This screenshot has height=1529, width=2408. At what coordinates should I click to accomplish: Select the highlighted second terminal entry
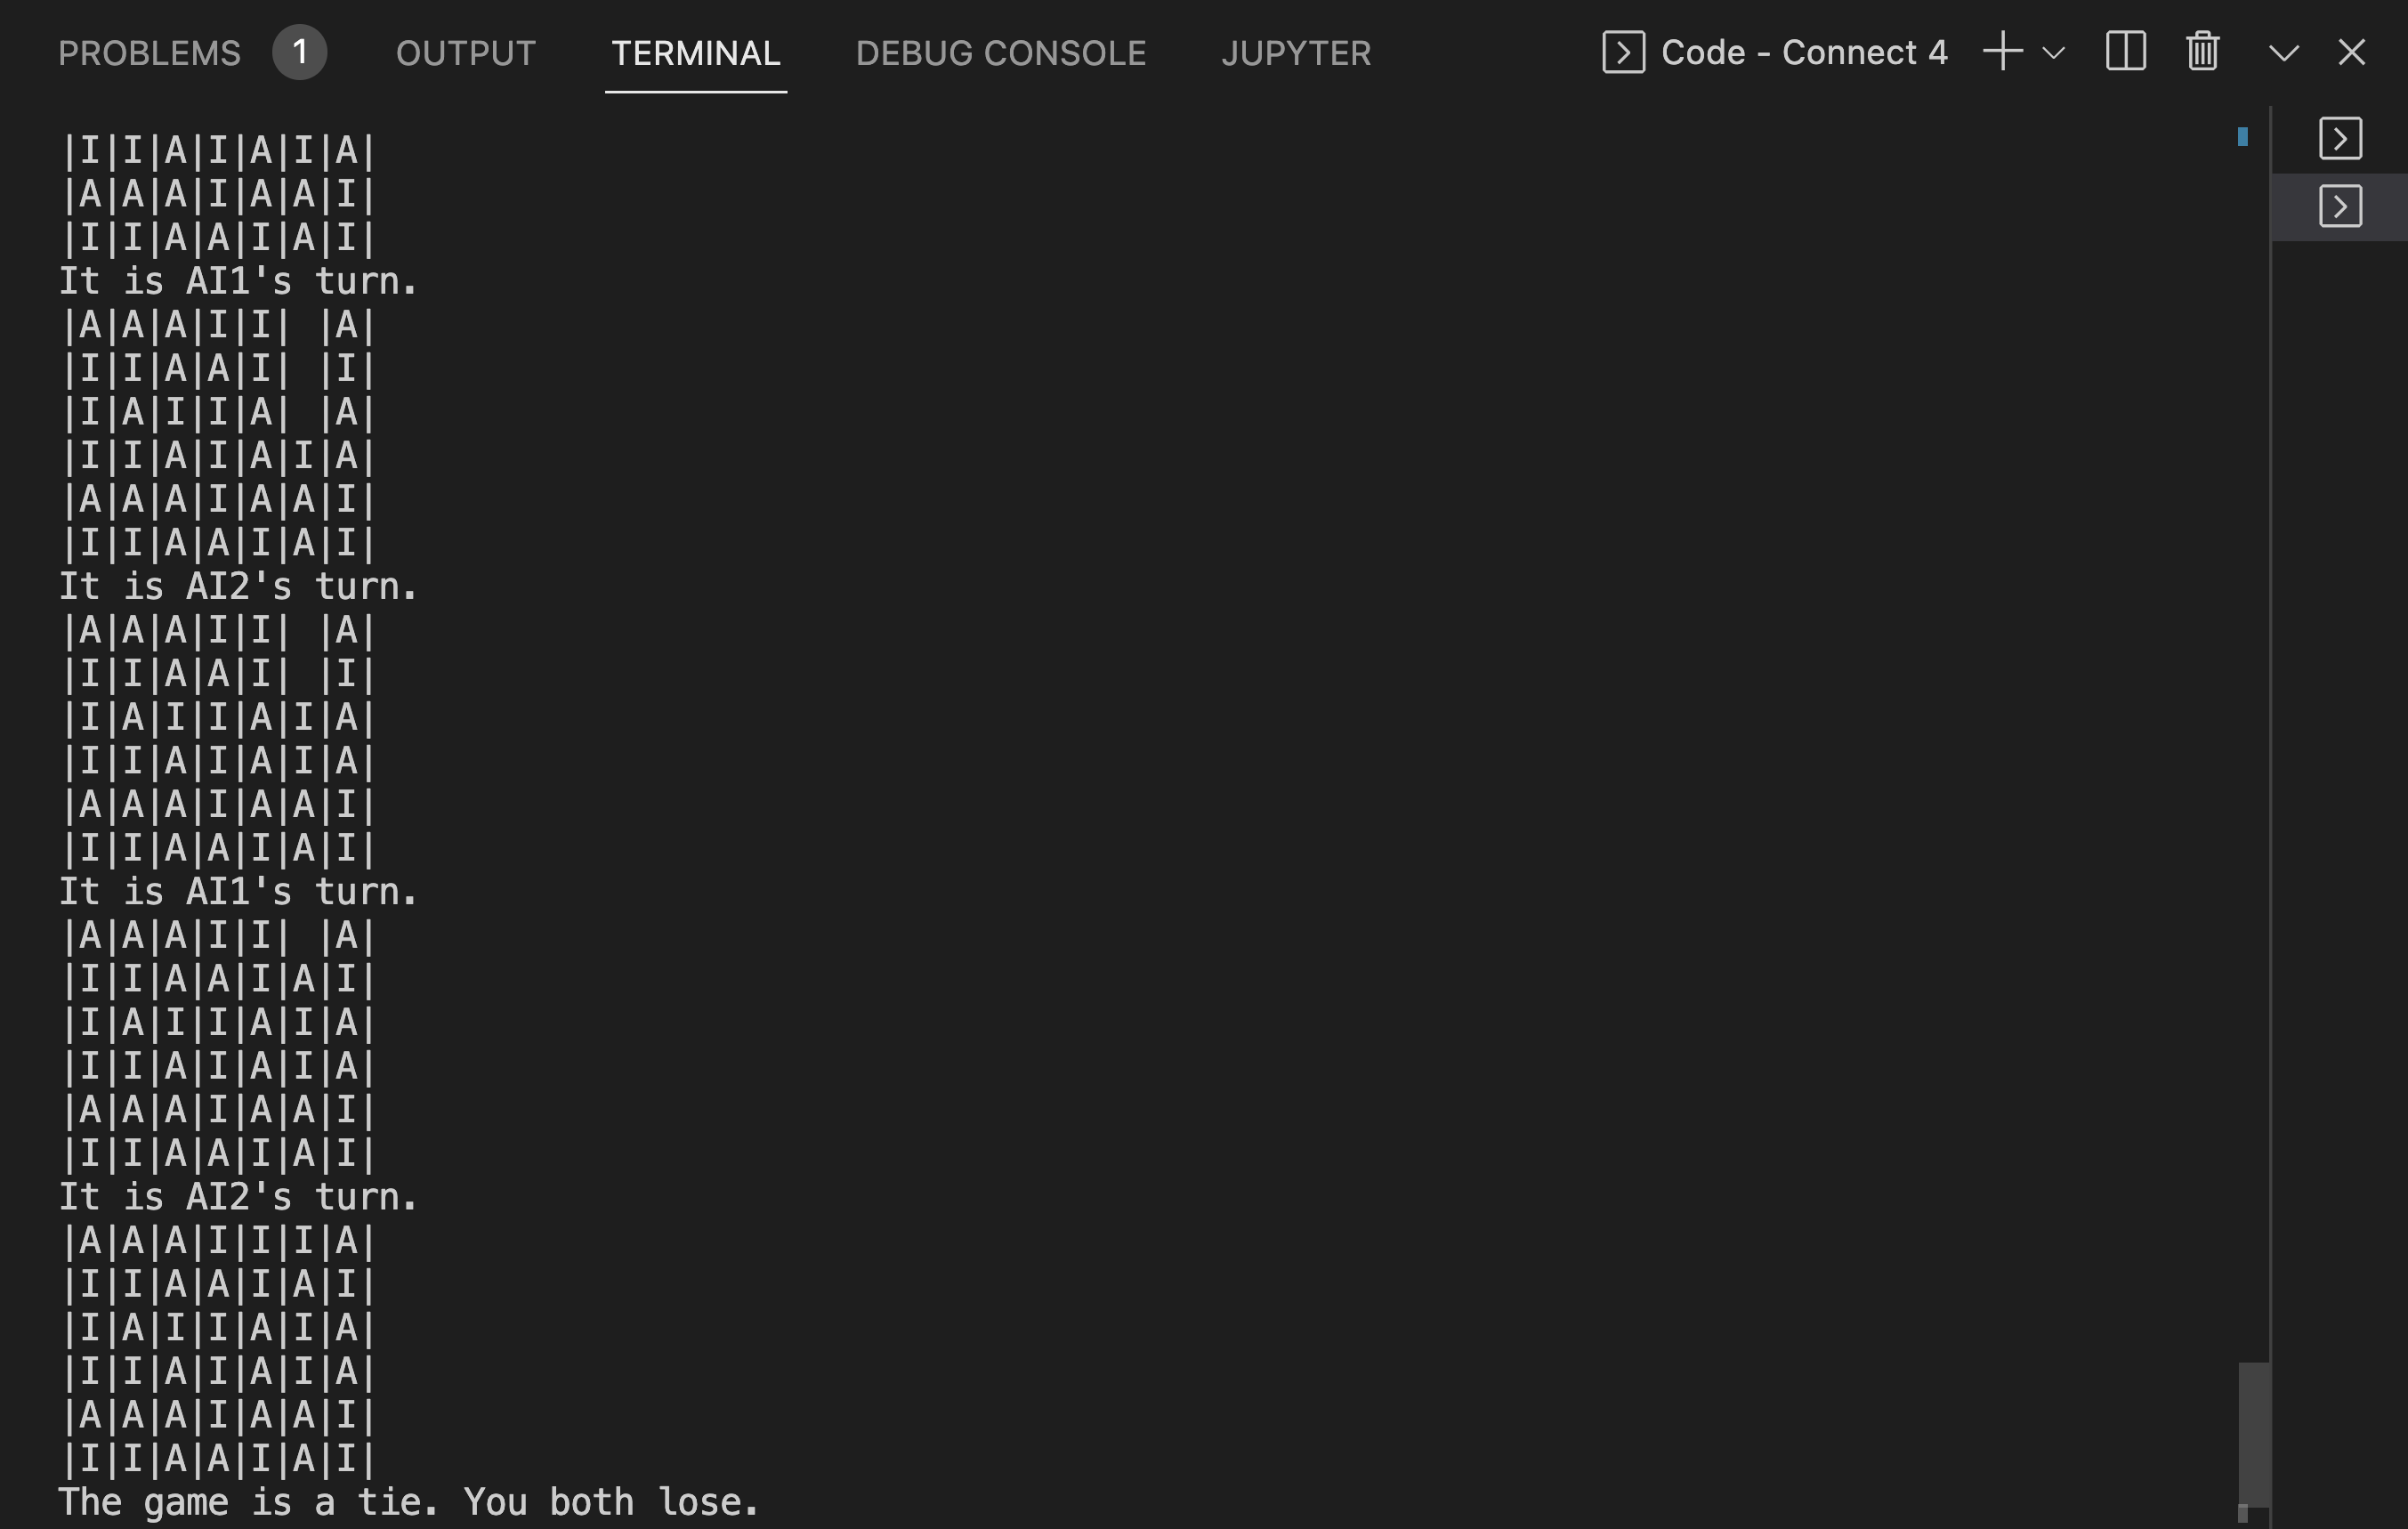point(2340,207)
